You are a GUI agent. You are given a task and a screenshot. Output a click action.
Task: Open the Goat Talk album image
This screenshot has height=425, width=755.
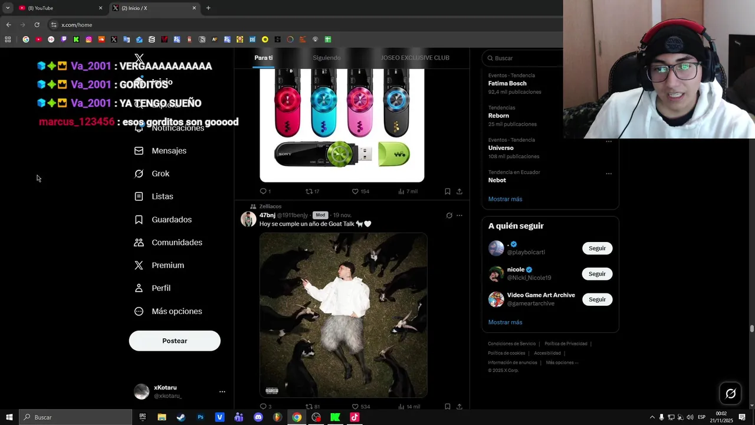coord(343,315)
